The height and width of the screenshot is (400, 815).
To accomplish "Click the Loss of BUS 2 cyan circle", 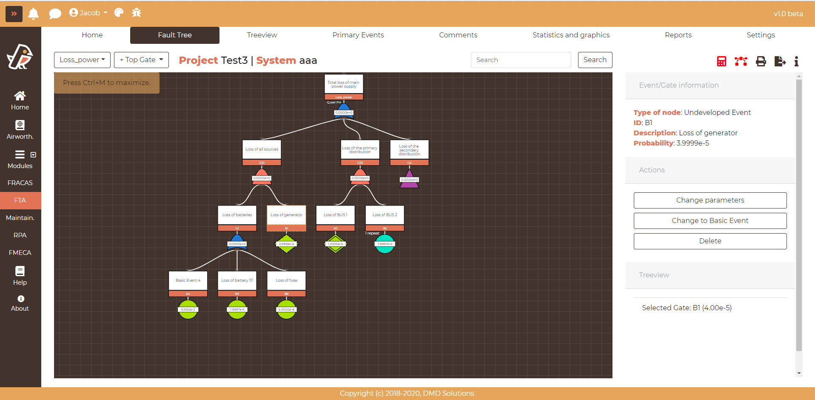I will point(385,244).
